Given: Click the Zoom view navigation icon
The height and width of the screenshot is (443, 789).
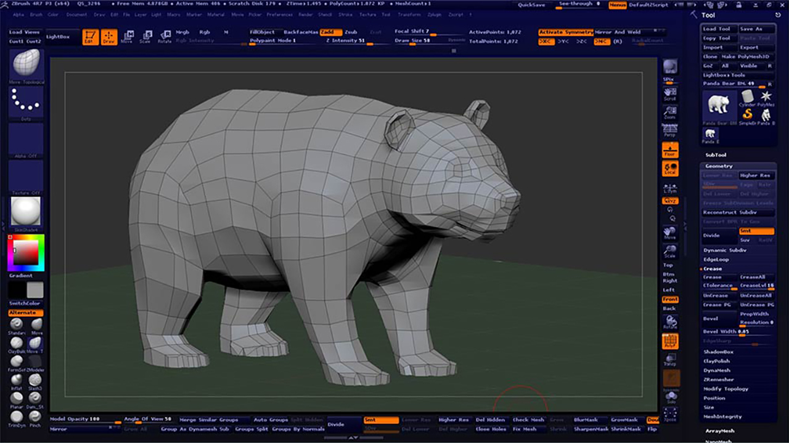Looking at the screenshot, I should tap(669, 113).
